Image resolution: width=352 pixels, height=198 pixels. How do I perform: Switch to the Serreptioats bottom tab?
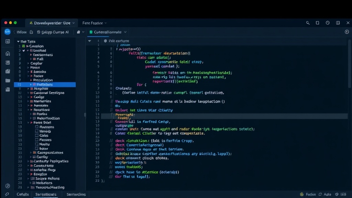point(46,195)
